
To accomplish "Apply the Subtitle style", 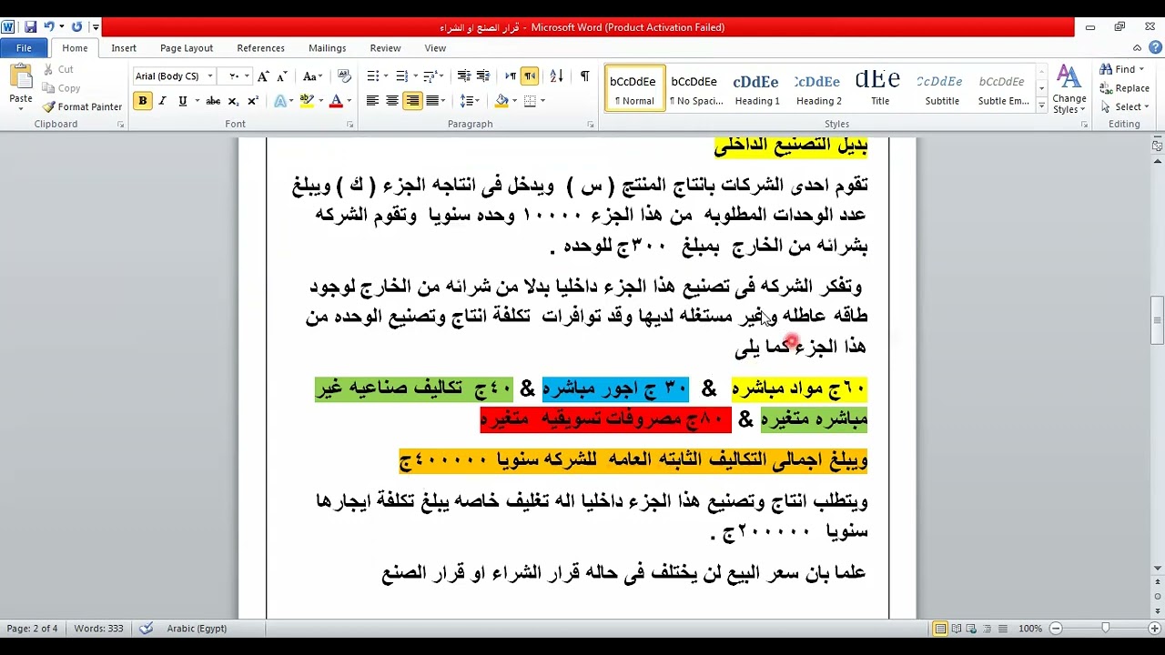I will [942, 88].
